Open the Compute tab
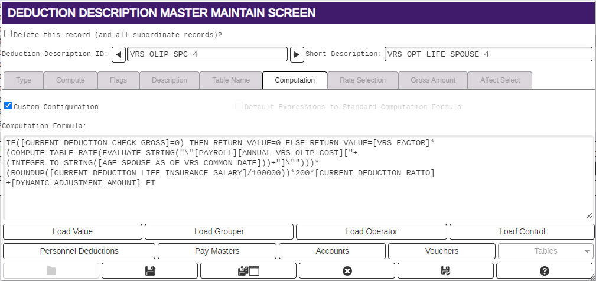Image resolution: width=596 pixels, height=281 pixels. (x=70, y=80)
